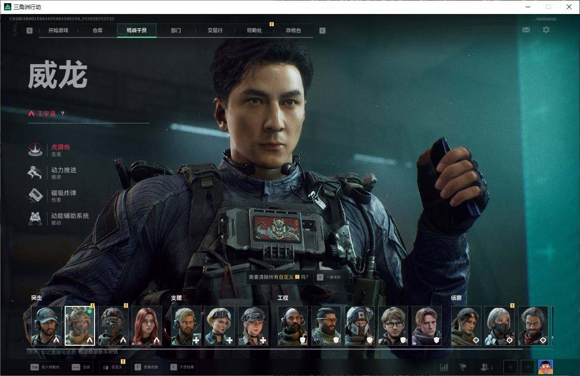Open the player avatar profile

546,367
